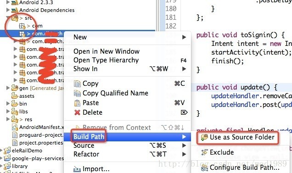The height and width of the screenshot is (173, 292).
Task: Select the com package
Action: pos(37,26)
